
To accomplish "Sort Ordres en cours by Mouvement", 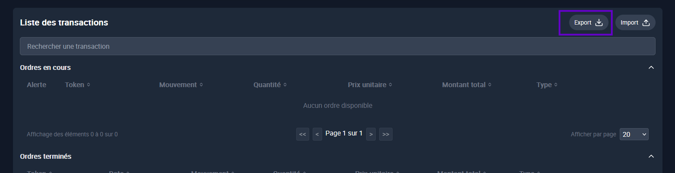I will (x=181, y=85).
